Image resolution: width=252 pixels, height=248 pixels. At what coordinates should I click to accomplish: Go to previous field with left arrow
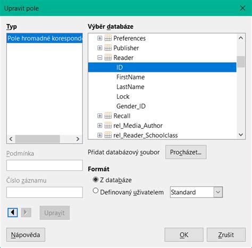[13, 212]
